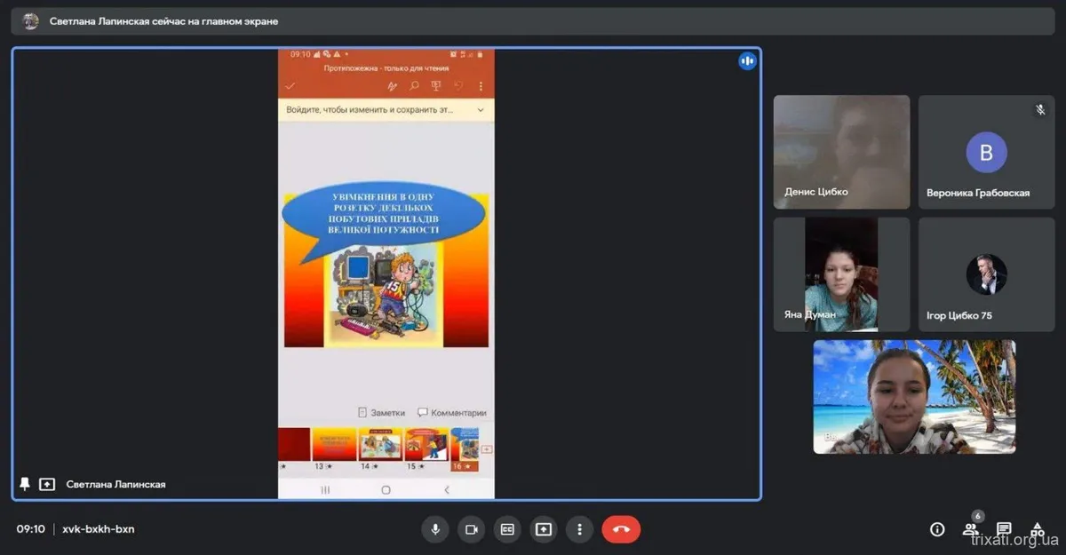Open the Activities icon
Viewport: 1066px width, 555px height.
point(1037,529)
